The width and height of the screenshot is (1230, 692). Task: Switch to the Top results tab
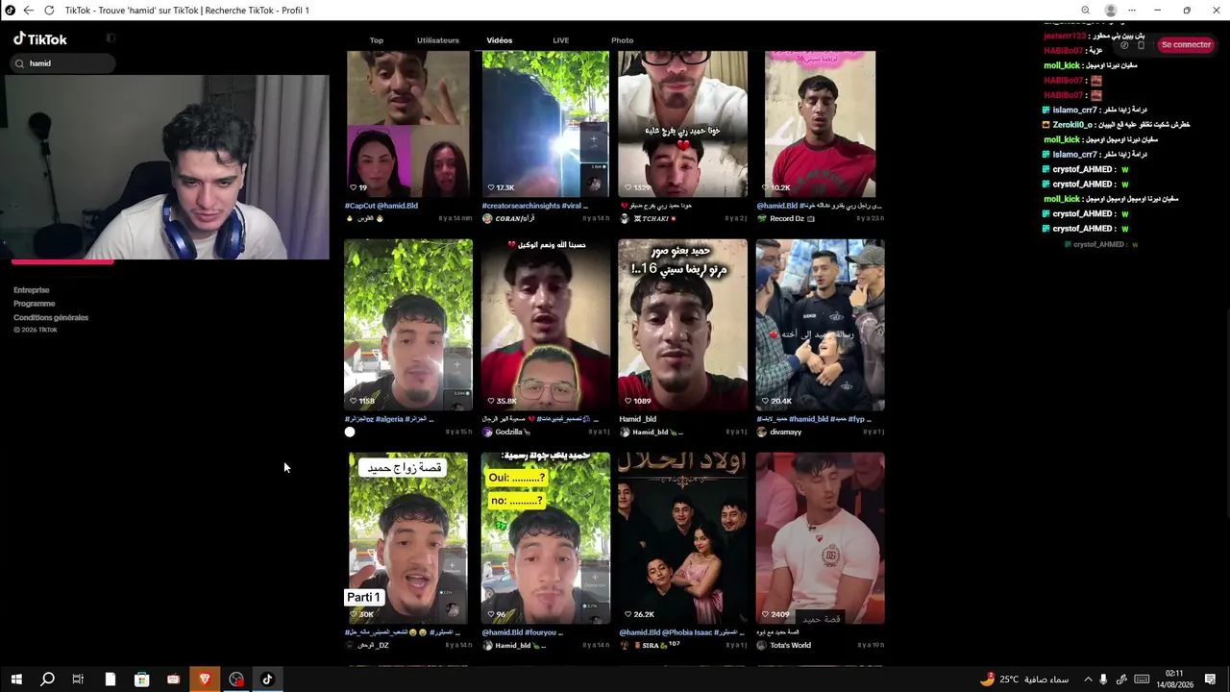click(377, 40)
